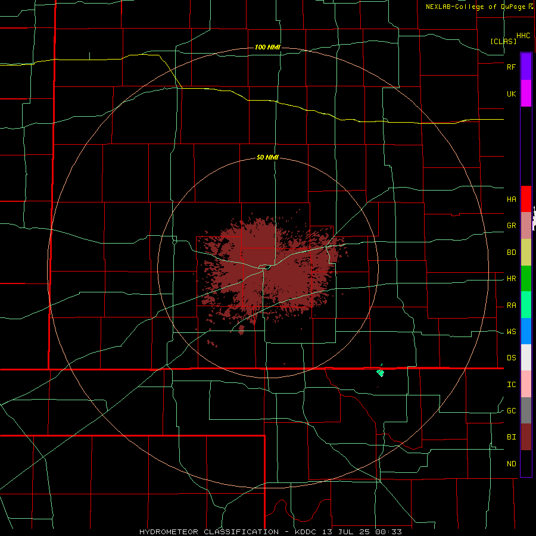Select the IC light pink legend swatch
Image resolution: width=536 pixels, height=536 pixels.
point(526,384)
